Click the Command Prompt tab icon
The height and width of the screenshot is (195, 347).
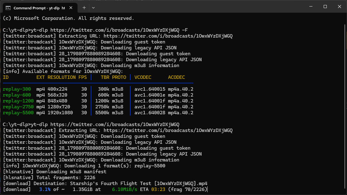click(8, 8)
